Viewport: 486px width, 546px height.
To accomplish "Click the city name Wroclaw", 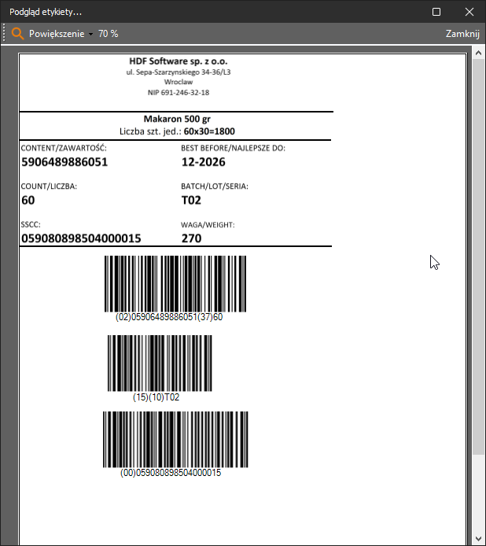I will (x=179, y=82).
